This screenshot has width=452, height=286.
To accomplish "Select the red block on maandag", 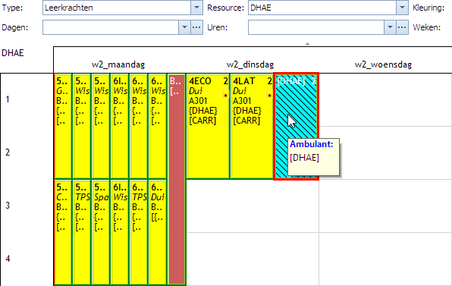I will tap(177, 179).
